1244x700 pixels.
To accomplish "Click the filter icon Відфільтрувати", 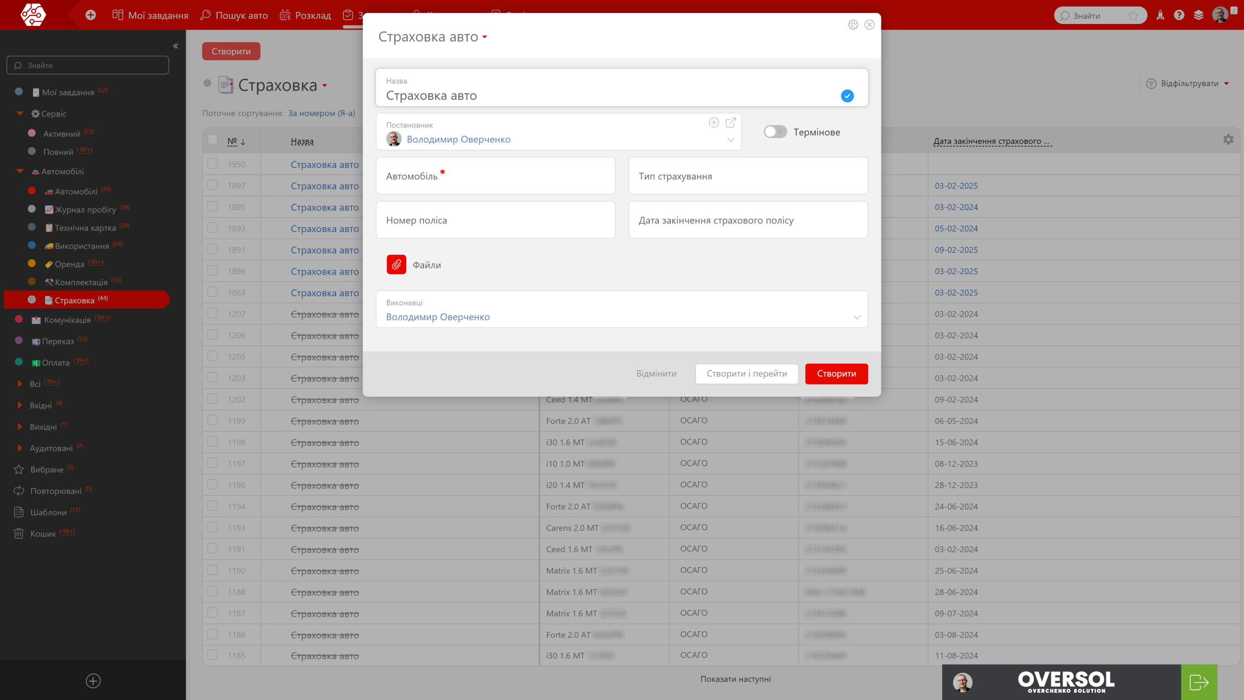I will (1151, 84).
